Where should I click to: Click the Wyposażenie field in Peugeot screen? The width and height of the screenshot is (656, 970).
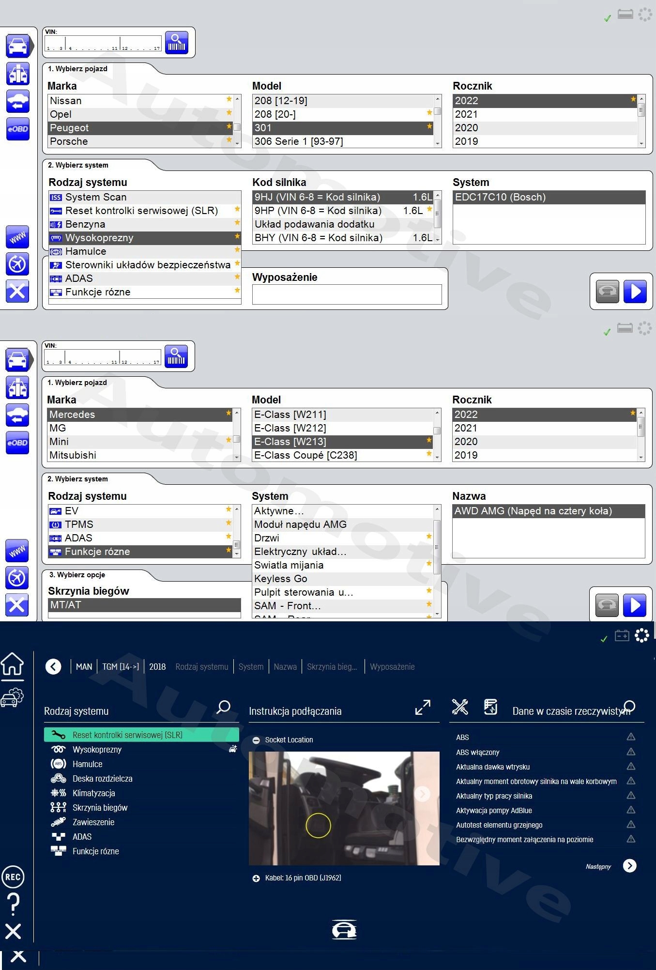click(x=347, y=294)
